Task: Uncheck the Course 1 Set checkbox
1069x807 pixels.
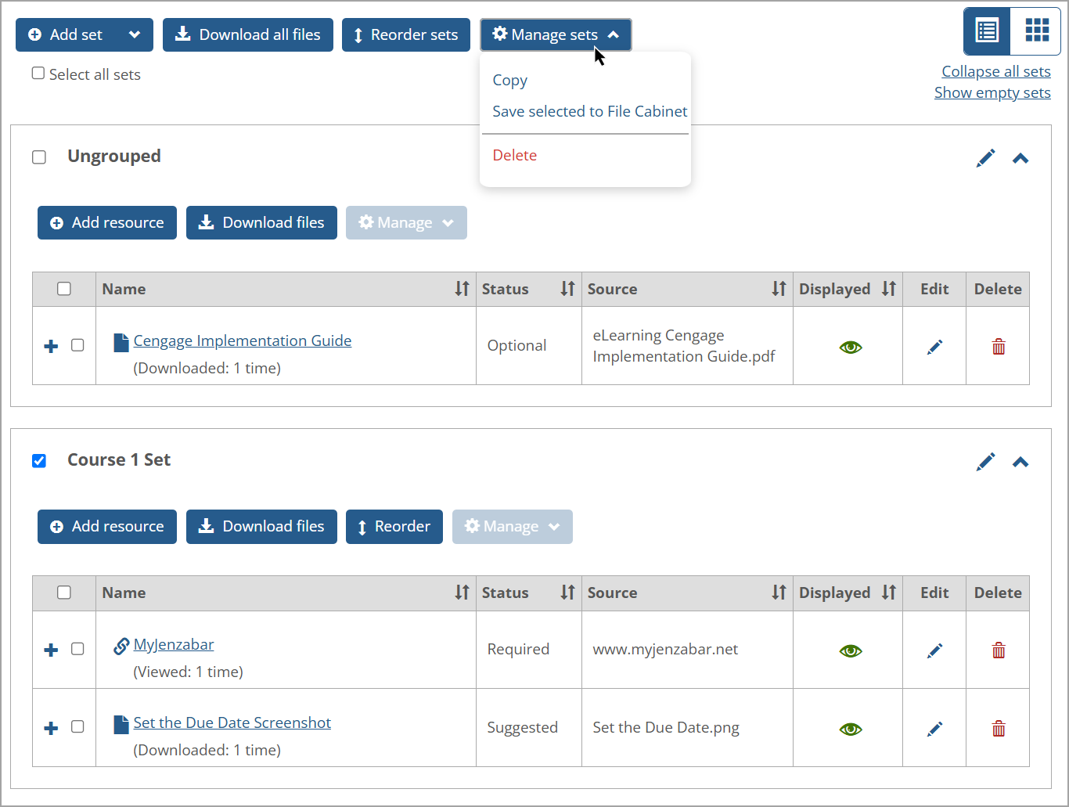Action: coord(39,460)
